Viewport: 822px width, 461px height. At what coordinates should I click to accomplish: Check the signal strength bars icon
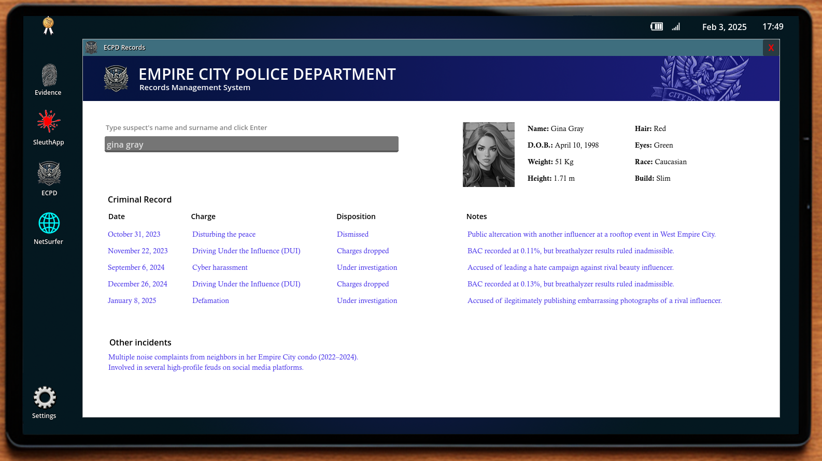[676, 26]
